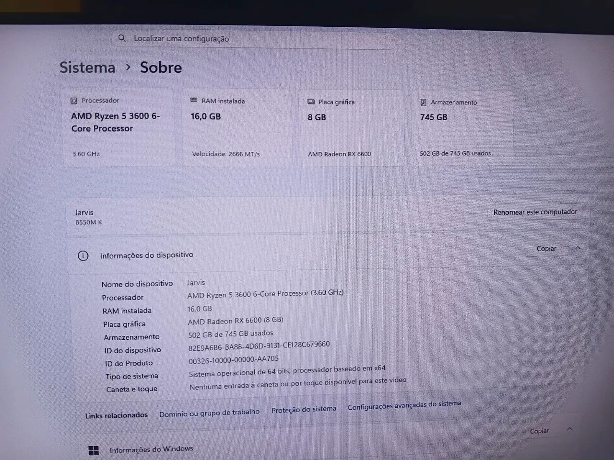The image size is (614, 460).
Task: Click '502 GB de 745 GB usados' in device list
Action: 231,334
